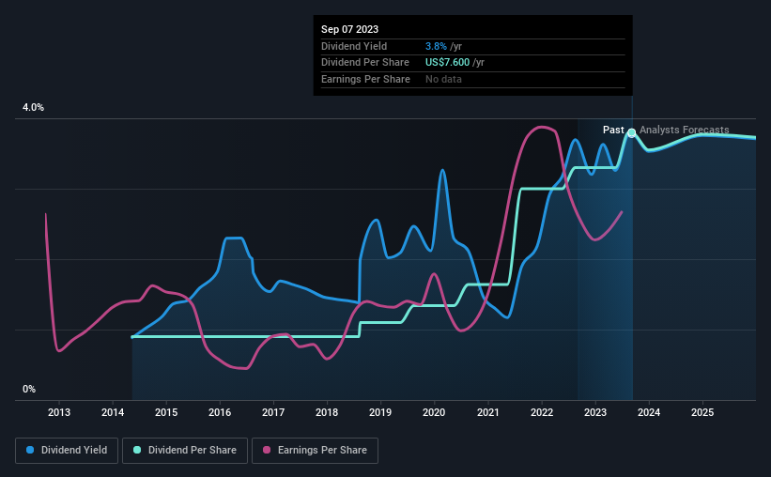
Task: Click the teal Dividend Per Share legend dot
Action: point(137,450)
